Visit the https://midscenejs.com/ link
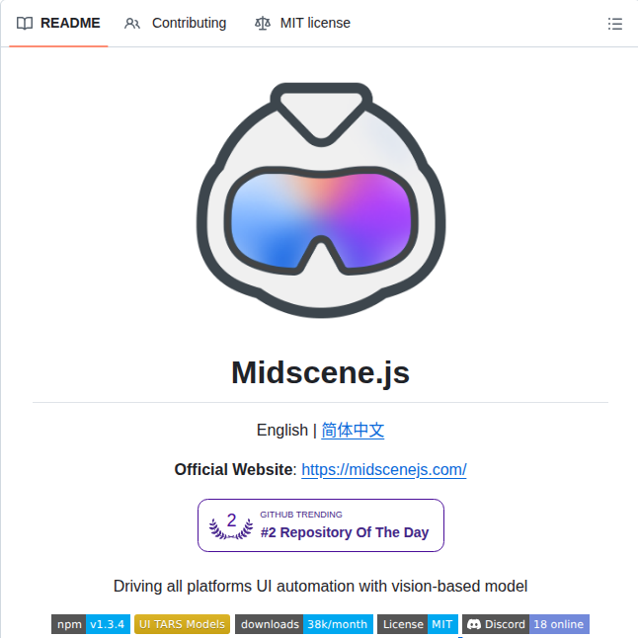The image size is (638, 638). (384, 469)
